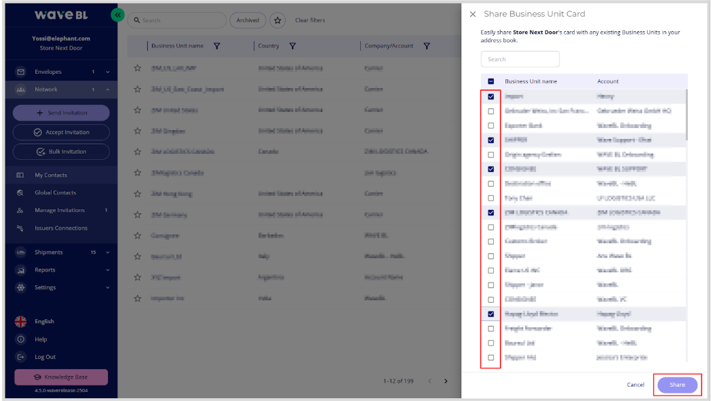Click the Account column header in the share panel
Screen dimensions: 711x401
(608, 81)
